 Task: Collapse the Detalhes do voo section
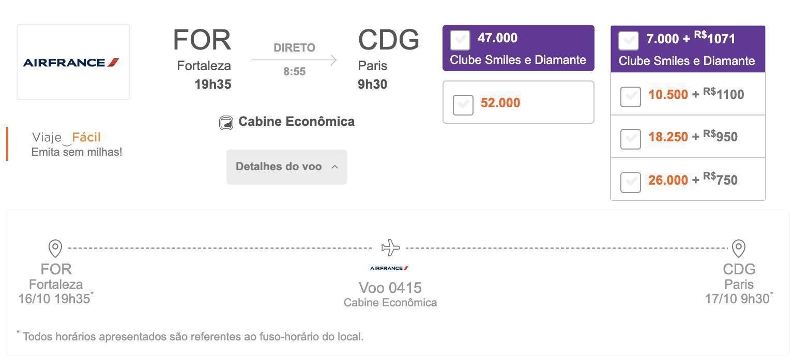click(287, 167)
